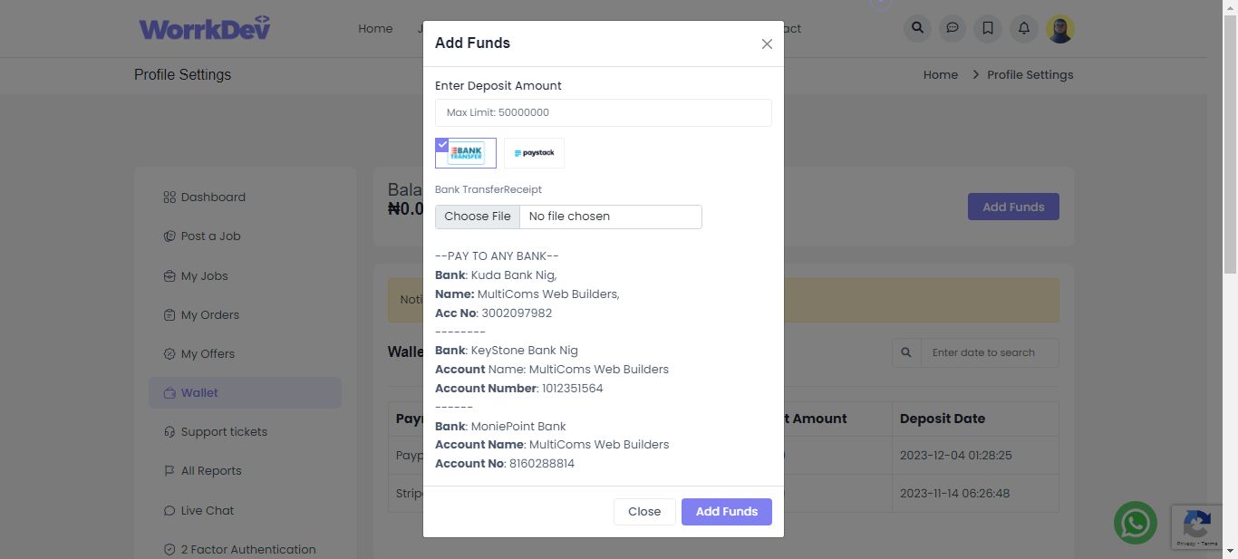The width and height of the screenshot is (1238, 559).
Task: Go to Dashboard in sidebar
Action: [213, 198]
